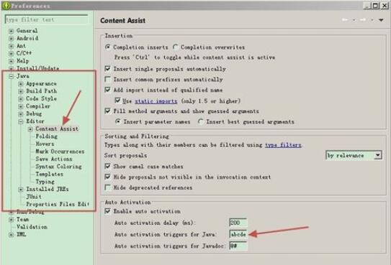Select Properties Files Editor page

(58, 204)
